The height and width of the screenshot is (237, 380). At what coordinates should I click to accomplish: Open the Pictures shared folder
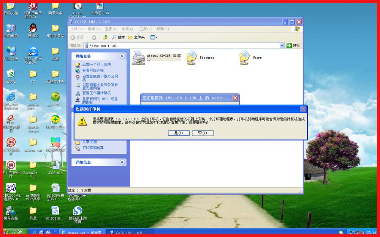click(x=192, y=58)
